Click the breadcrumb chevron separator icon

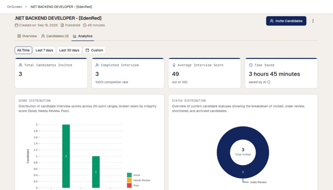pos(26,7)
